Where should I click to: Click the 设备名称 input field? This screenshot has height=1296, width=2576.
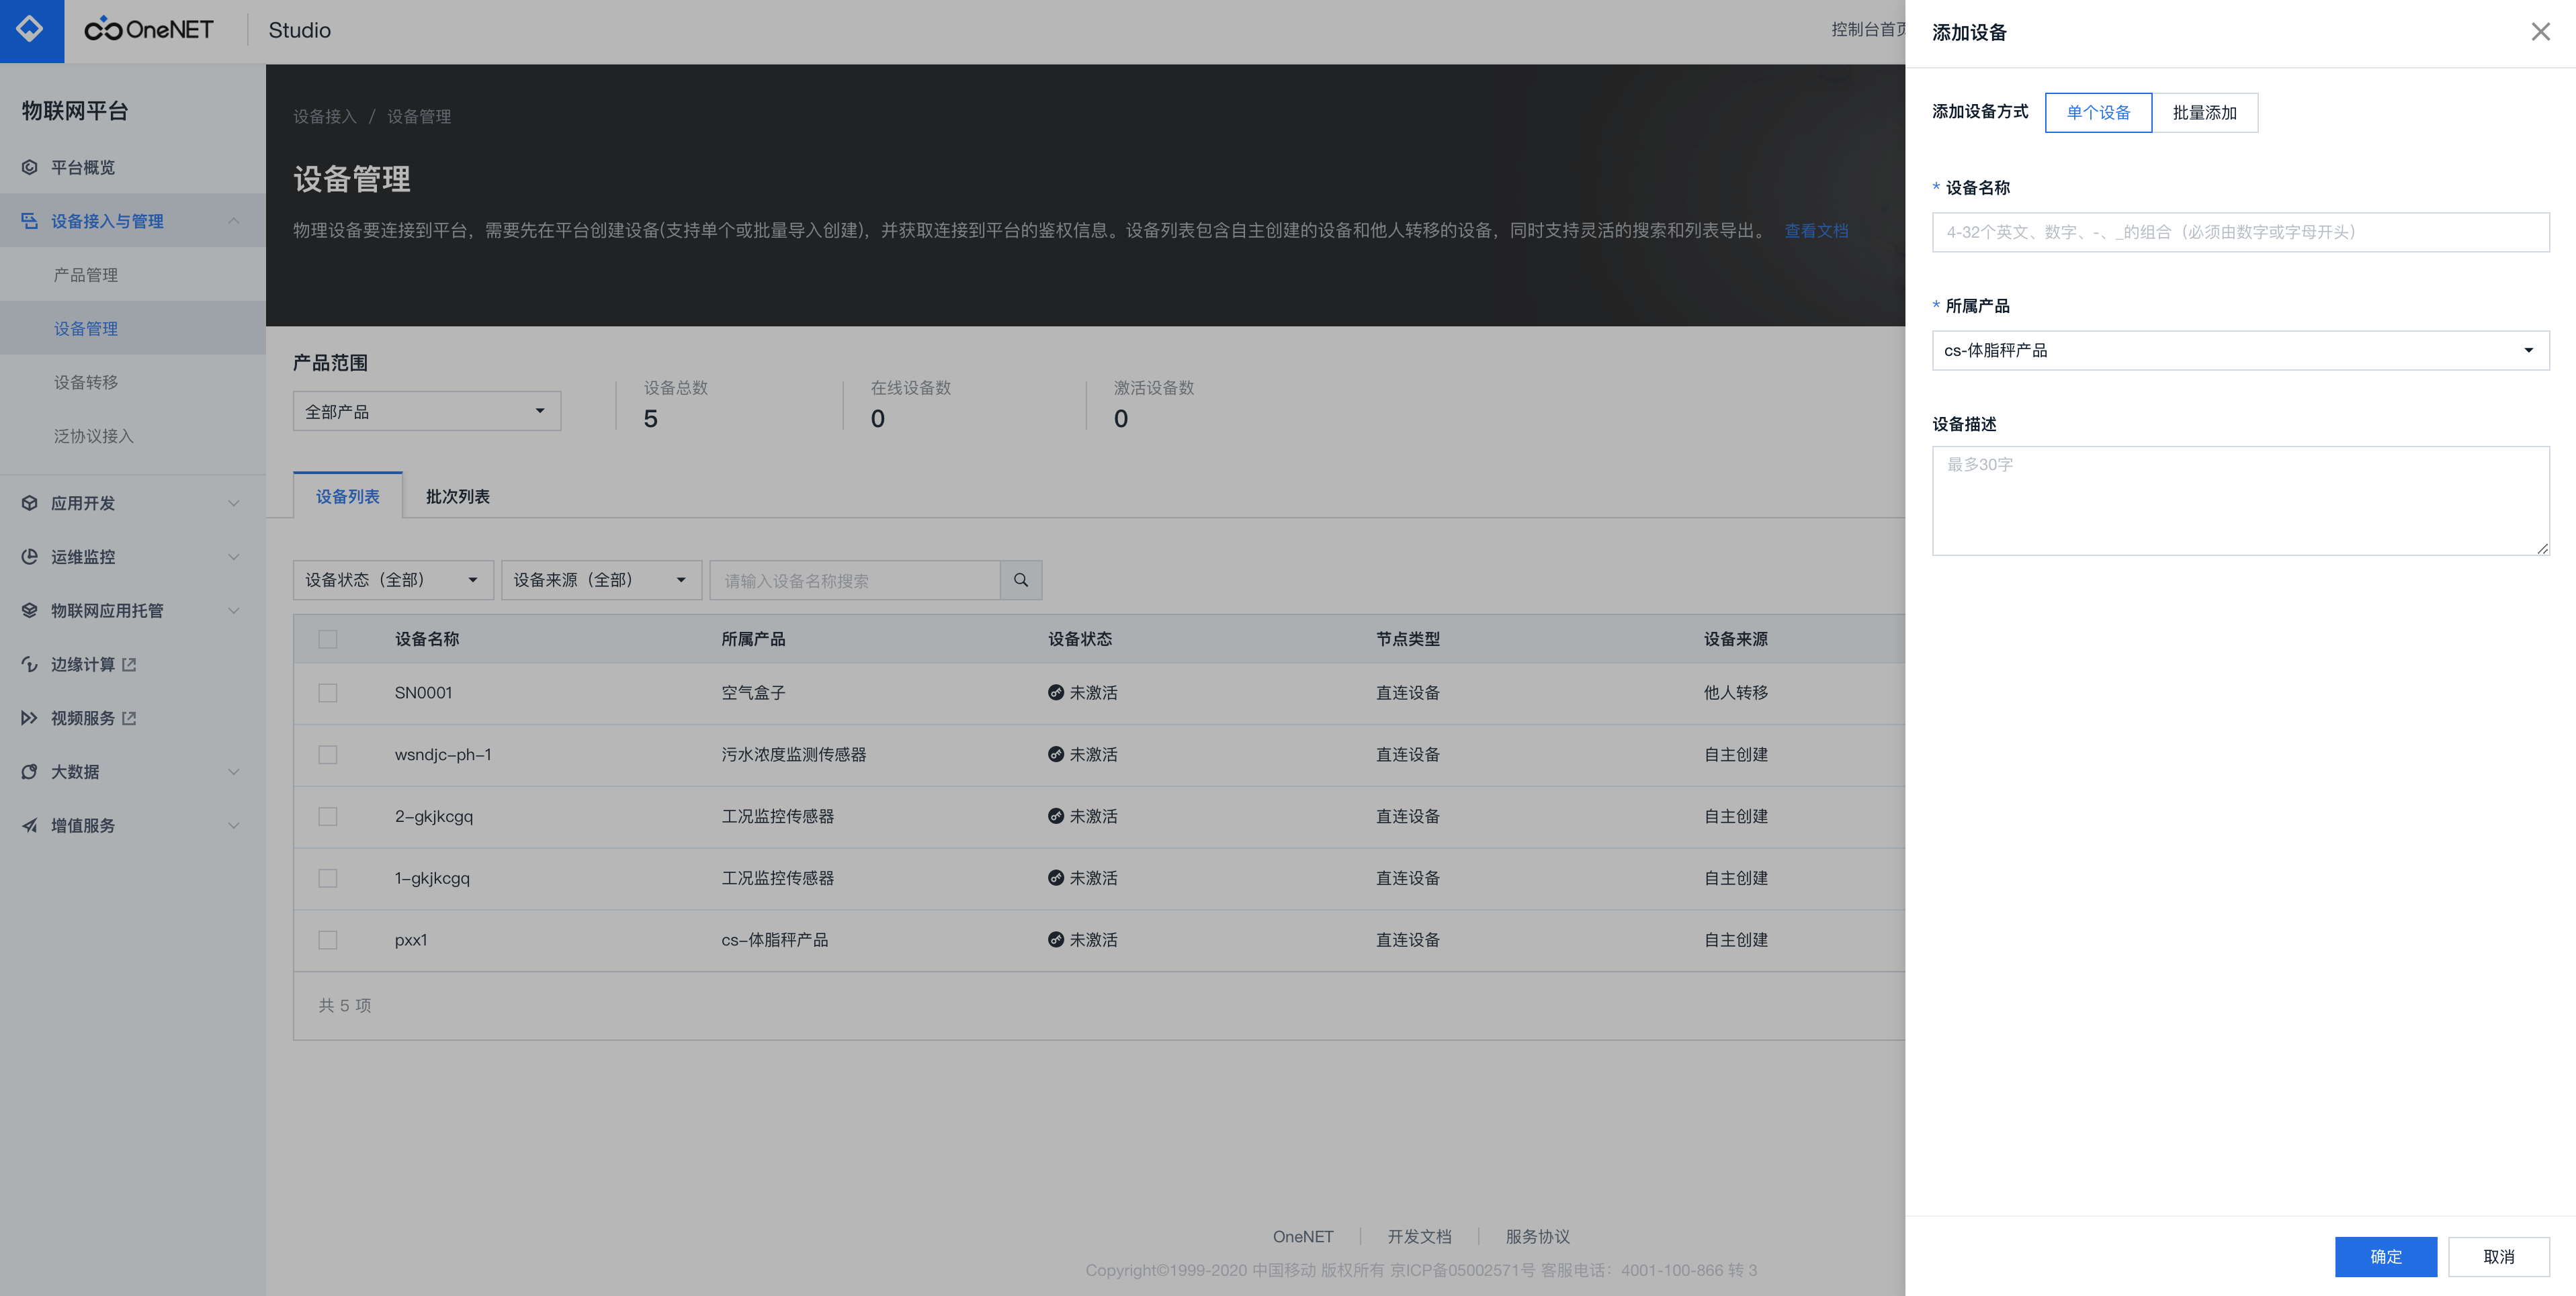click(2240, 232)
